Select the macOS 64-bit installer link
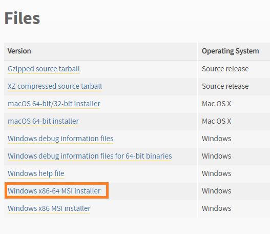Screen dimensions: 270x234 click(x=43, y=121)
